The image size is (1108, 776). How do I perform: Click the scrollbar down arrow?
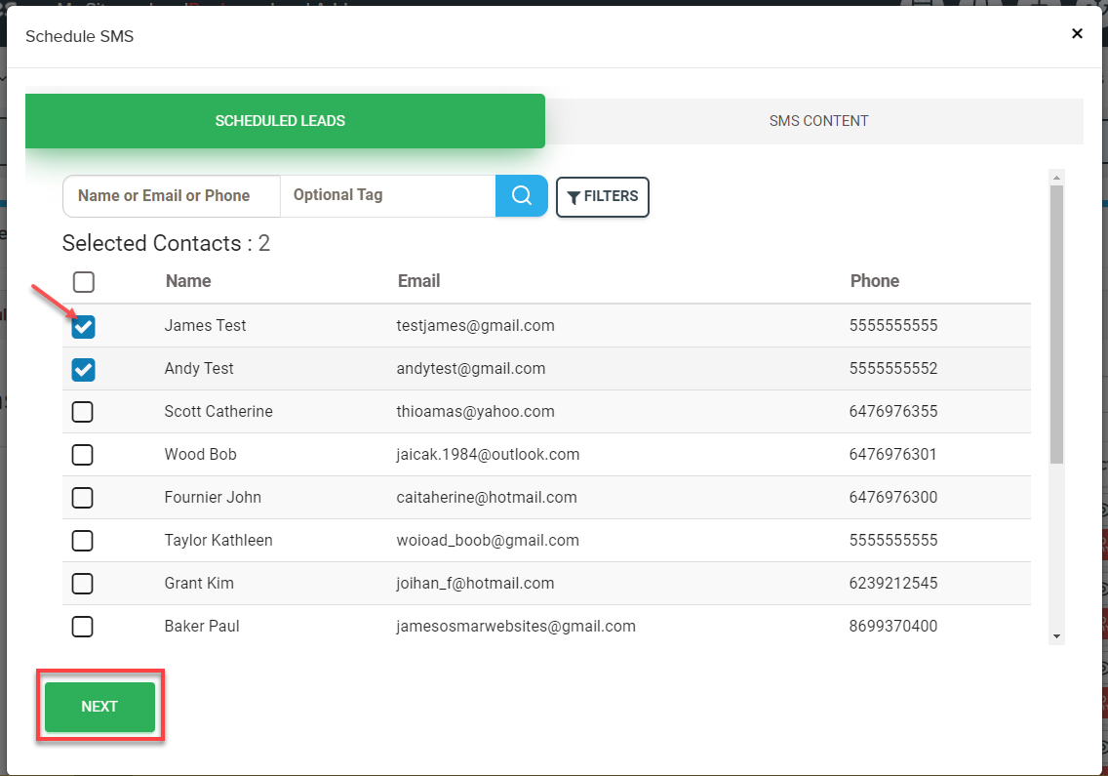pyautogui.click(x=1056, y=636)
